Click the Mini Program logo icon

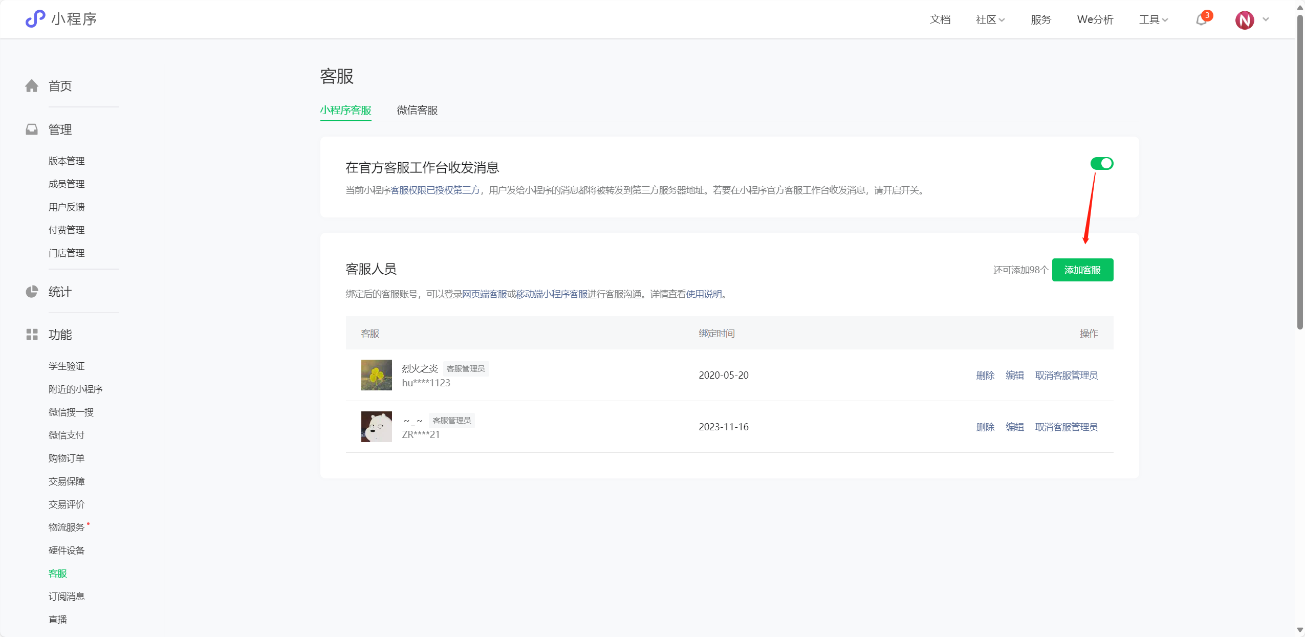(x=35, y=19)
